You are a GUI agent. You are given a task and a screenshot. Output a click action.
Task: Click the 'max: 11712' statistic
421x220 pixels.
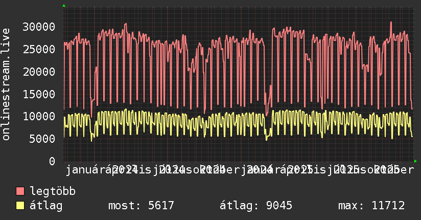click(x=371, y=206)
